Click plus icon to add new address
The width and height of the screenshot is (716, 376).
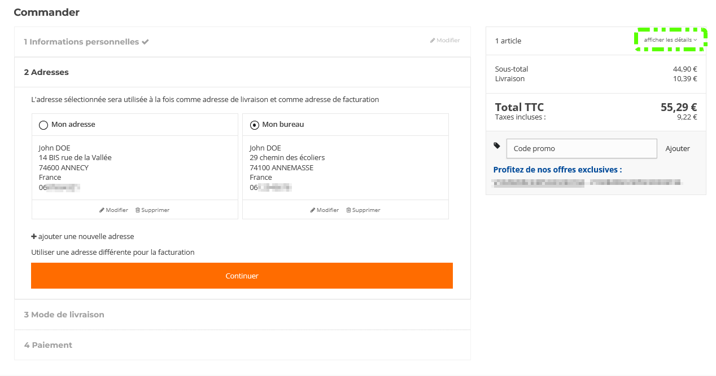[x=34, y=237]
